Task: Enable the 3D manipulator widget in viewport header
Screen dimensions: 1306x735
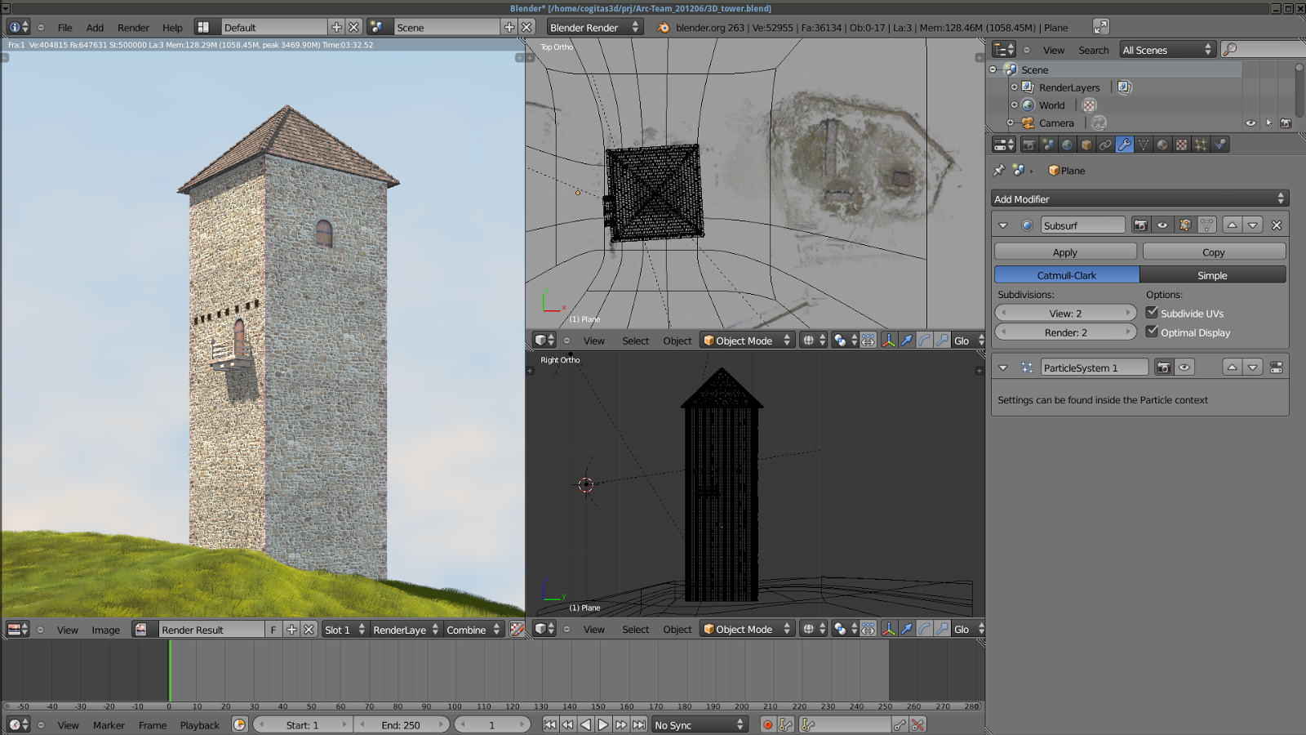Action: [889, 341]
